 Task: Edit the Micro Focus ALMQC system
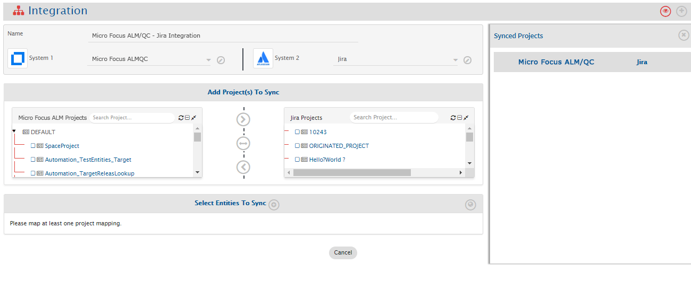[x=221, y=60]
